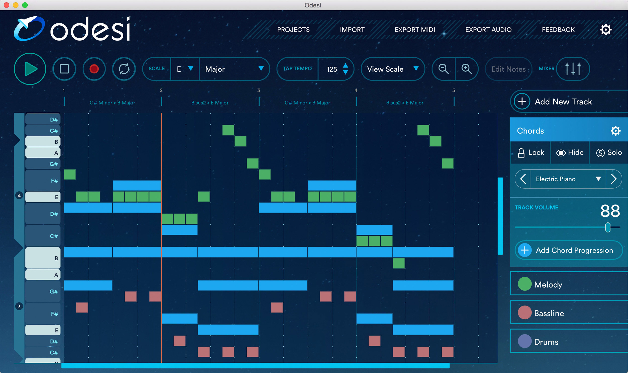
Task: Solo the Chords track
Action: [x=609, y=153]
